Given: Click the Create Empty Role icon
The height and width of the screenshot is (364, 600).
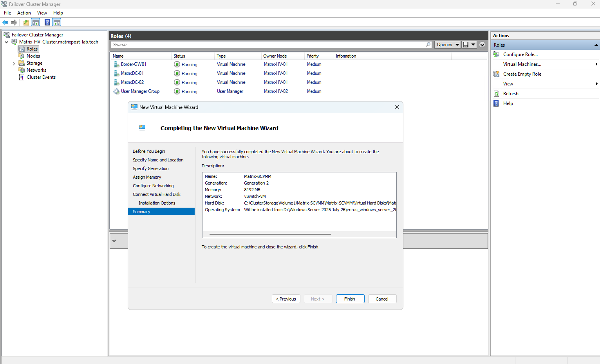Looking at the screenshot, I should pyautogui.click(x=496, y=74).
